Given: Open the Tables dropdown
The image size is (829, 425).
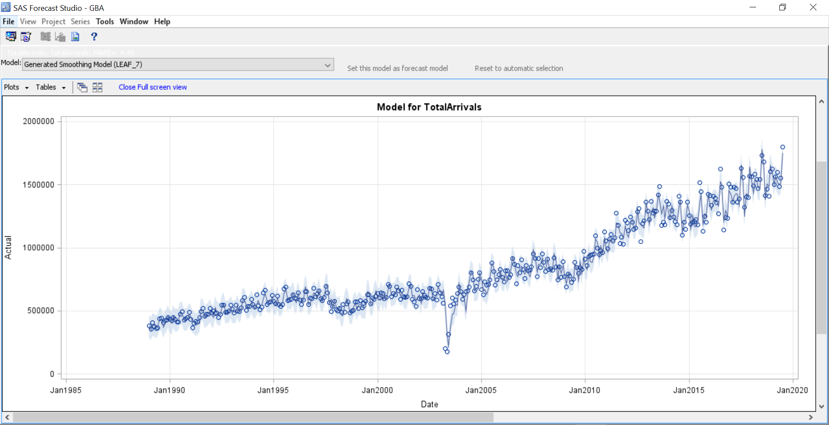Looking at the screenshot, I should click(51, 87).
